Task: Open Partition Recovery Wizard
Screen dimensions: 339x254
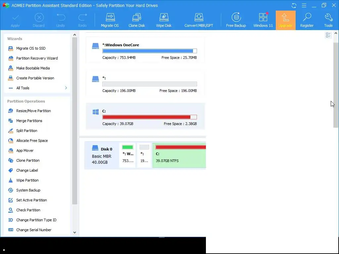Action: pos(37,58)
